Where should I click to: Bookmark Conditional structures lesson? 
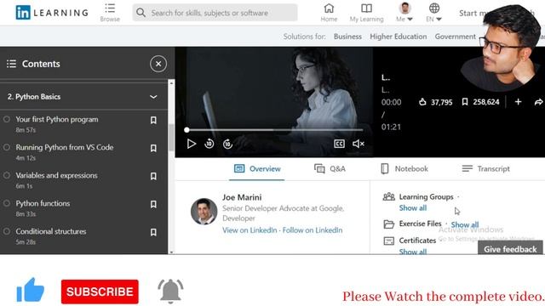coord(153,232)
